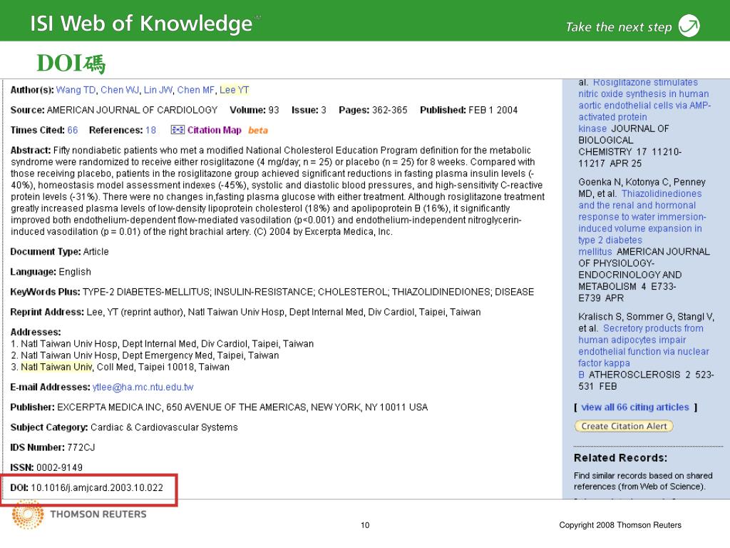Select IDS Number 772CJ
Viewport: 730px width, 548px height.
coord(81,447)
